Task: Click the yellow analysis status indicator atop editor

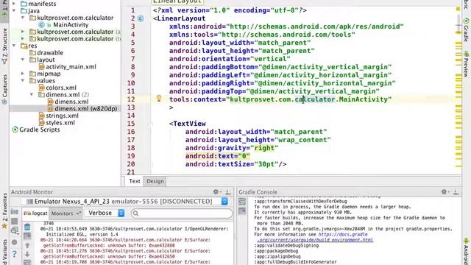Action: pos(458,10)
